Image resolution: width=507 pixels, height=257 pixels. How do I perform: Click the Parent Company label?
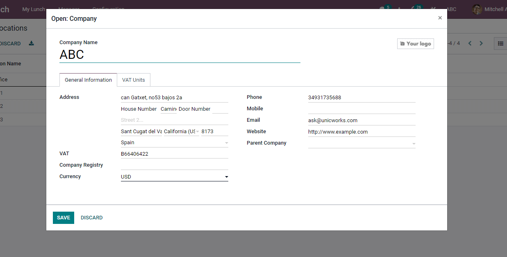click(266, 143)
